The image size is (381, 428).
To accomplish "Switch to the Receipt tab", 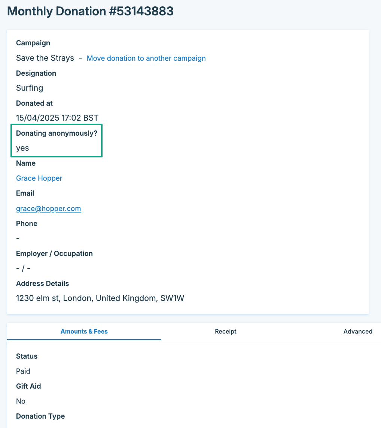I will pyautogui.click(x=226, y=331).
